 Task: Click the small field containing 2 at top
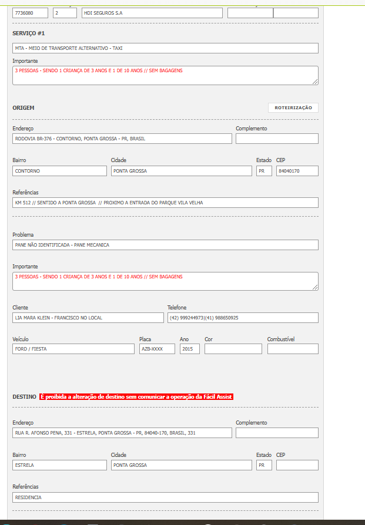click(65, 13)
